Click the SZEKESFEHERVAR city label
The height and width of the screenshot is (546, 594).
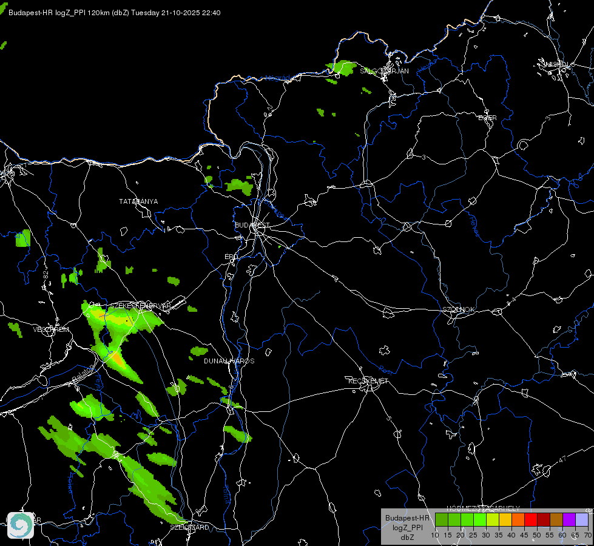tap(140, 305)
